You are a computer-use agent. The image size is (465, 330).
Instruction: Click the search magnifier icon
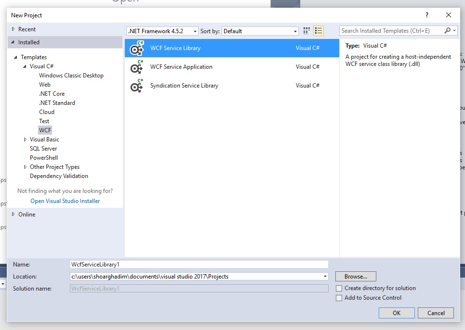click(447, 30)
